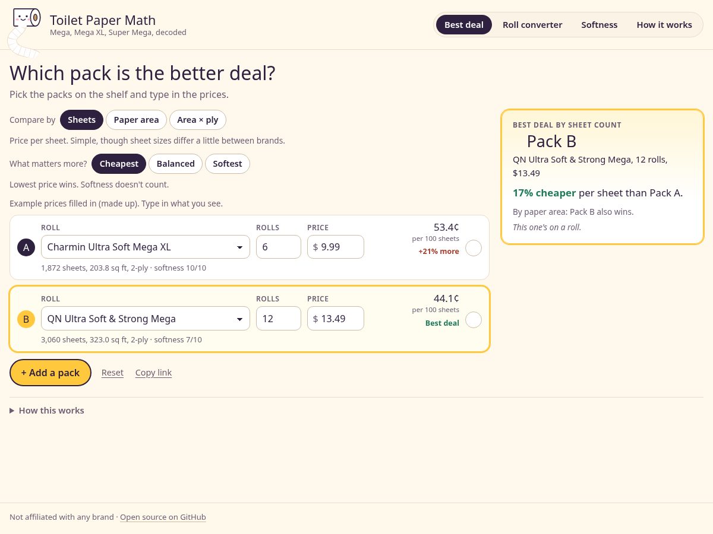Choose the Balanced priority option
This screenshot has height=534, width=713.
click(175, 164)
